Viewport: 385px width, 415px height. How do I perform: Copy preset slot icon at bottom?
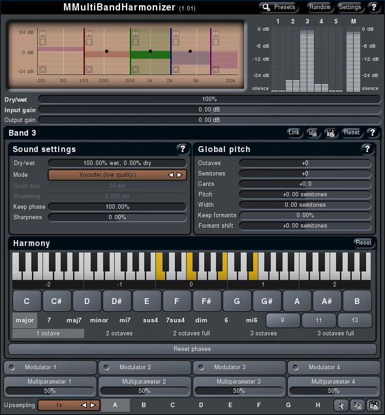tap(357, 405)
